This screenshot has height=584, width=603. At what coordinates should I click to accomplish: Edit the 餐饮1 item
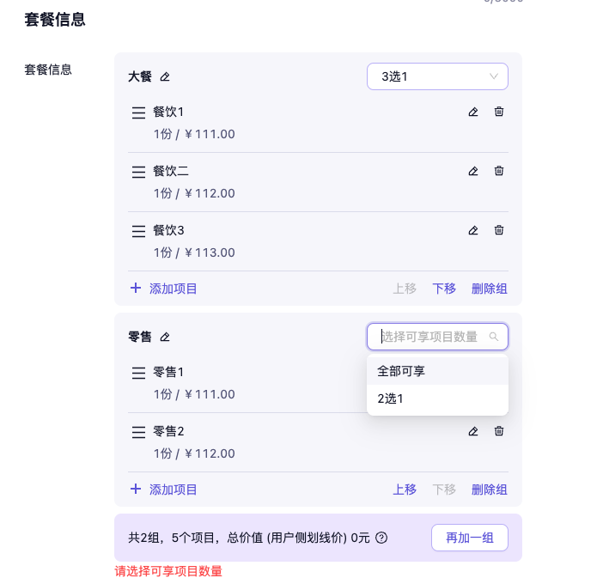(x=472, y=112)
